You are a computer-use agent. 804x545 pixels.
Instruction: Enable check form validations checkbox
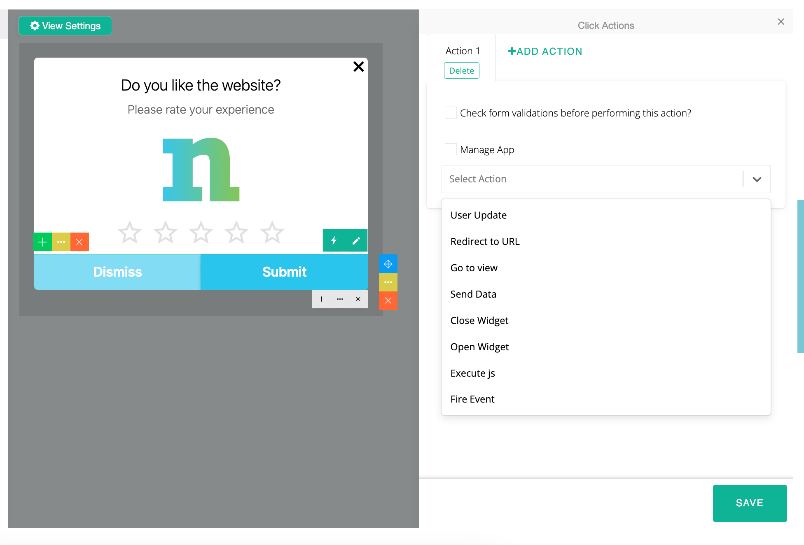click(x=451, y=113)
